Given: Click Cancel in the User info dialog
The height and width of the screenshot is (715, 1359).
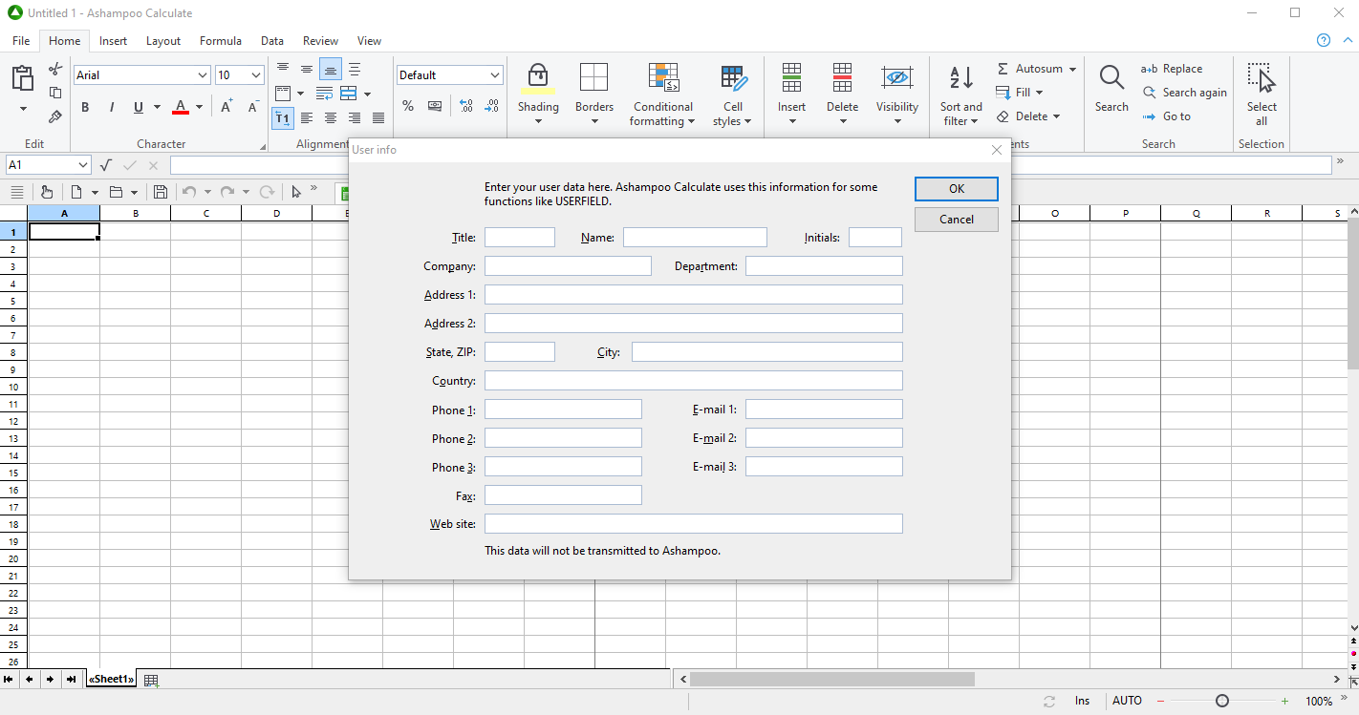Looking at the screenshot, I should click(x=956, y=220).
